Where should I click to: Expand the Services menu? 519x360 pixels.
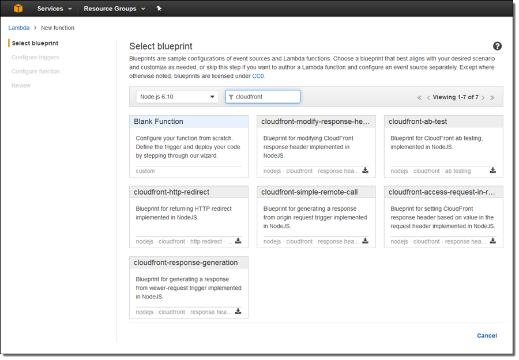pos(54,9)
